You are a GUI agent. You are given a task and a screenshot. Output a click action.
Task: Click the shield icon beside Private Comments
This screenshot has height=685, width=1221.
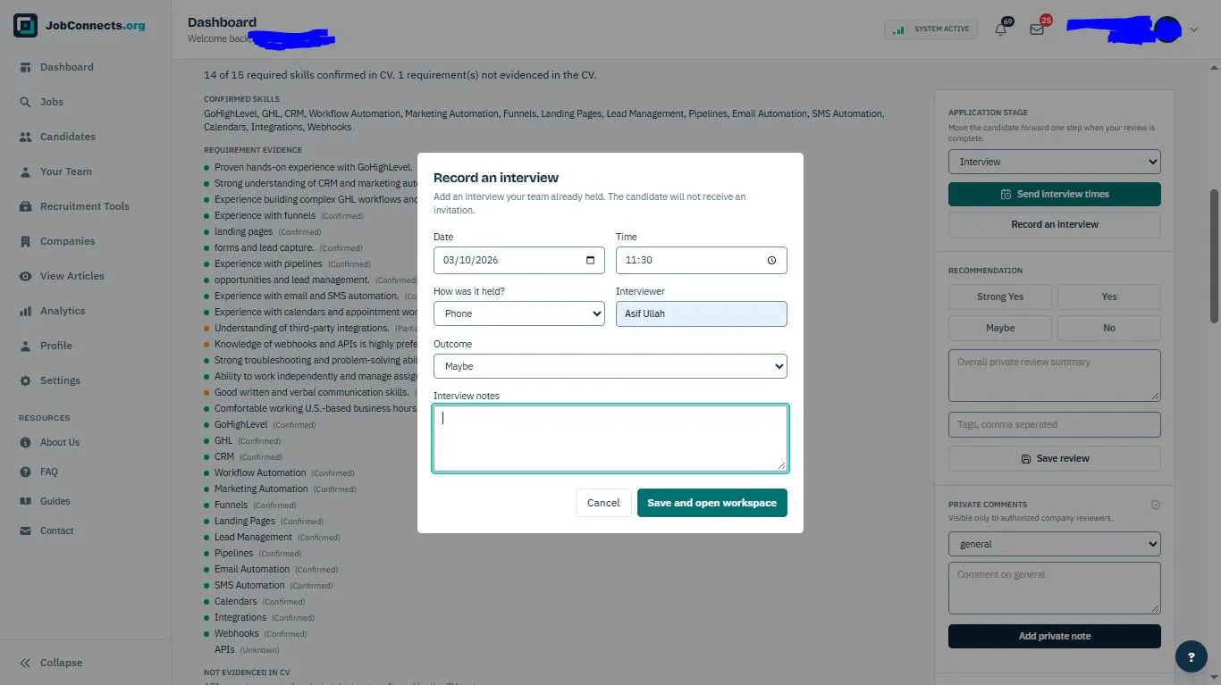coord(1155,505)
